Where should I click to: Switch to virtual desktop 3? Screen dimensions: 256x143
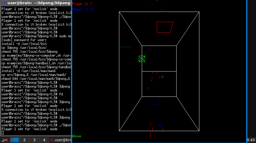point(34,140)
